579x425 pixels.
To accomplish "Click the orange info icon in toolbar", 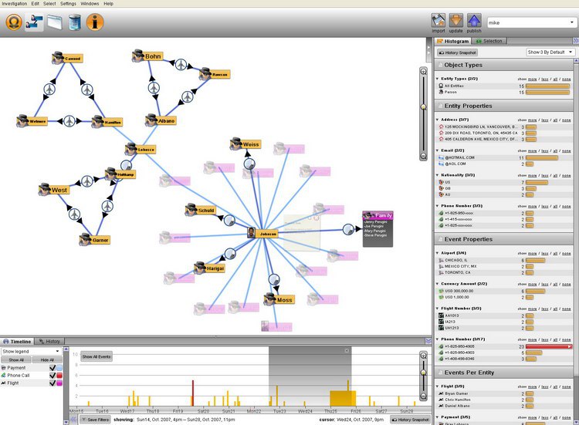I will (x=96, y=22).
